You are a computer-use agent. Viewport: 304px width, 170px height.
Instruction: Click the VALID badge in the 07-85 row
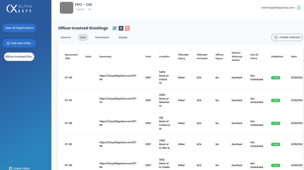coord(275,144)
